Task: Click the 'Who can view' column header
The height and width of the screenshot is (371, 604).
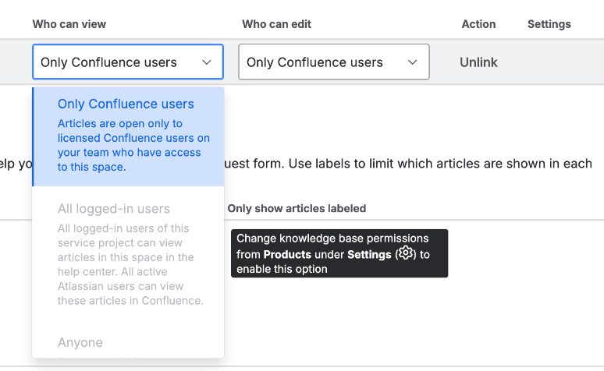Action: tap(69, 24)
